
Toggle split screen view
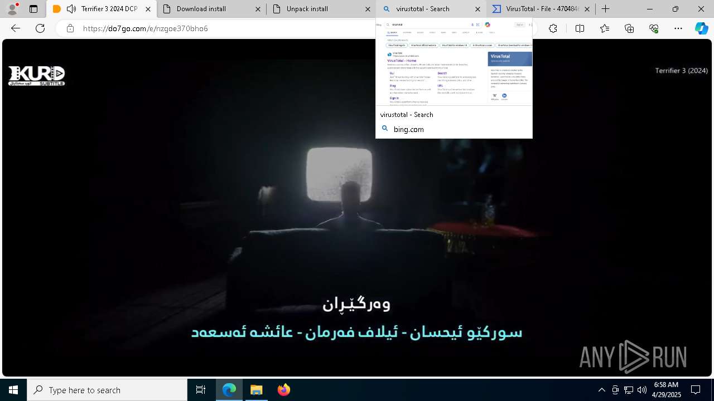[x=580, y=28]
